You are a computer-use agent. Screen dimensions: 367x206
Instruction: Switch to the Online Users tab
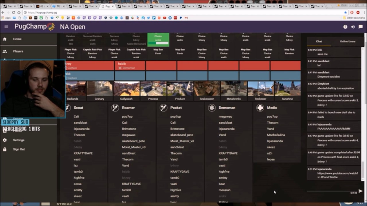(348, 41)
